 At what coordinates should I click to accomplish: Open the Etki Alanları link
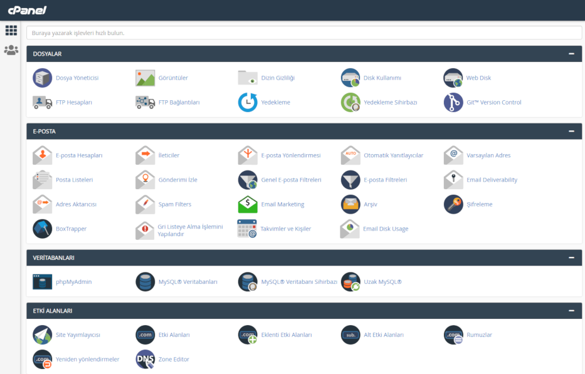tap(174, 335)
